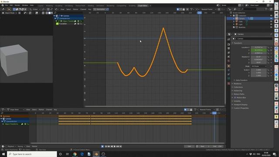Toggle visibility eye of Object Transforms channel
This screenshot has width=279, height=157.
(x=61, y=21)
